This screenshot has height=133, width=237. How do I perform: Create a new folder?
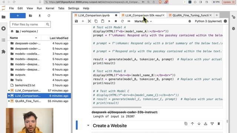coord(30,16)
